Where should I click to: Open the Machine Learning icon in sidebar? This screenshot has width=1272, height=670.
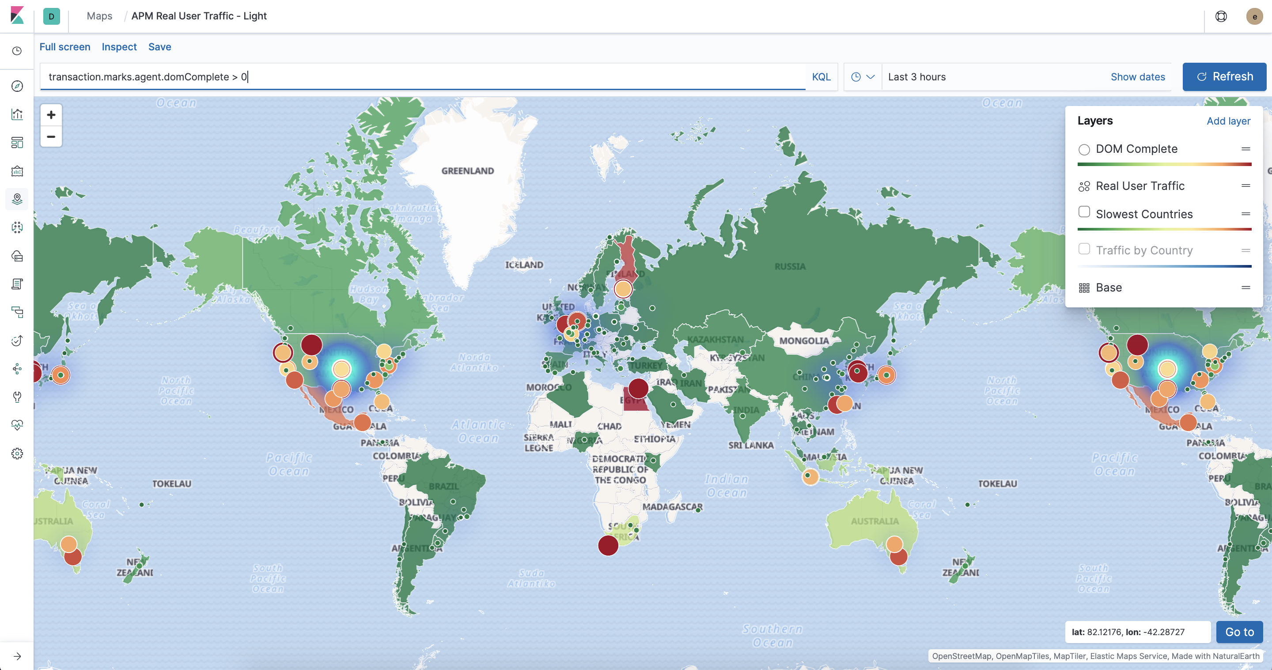pos(17,227)
